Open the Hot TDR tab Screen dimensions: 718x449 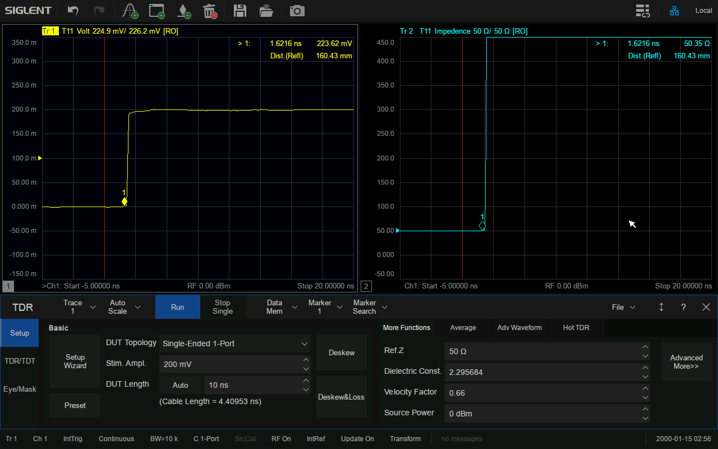pos(576,328)
